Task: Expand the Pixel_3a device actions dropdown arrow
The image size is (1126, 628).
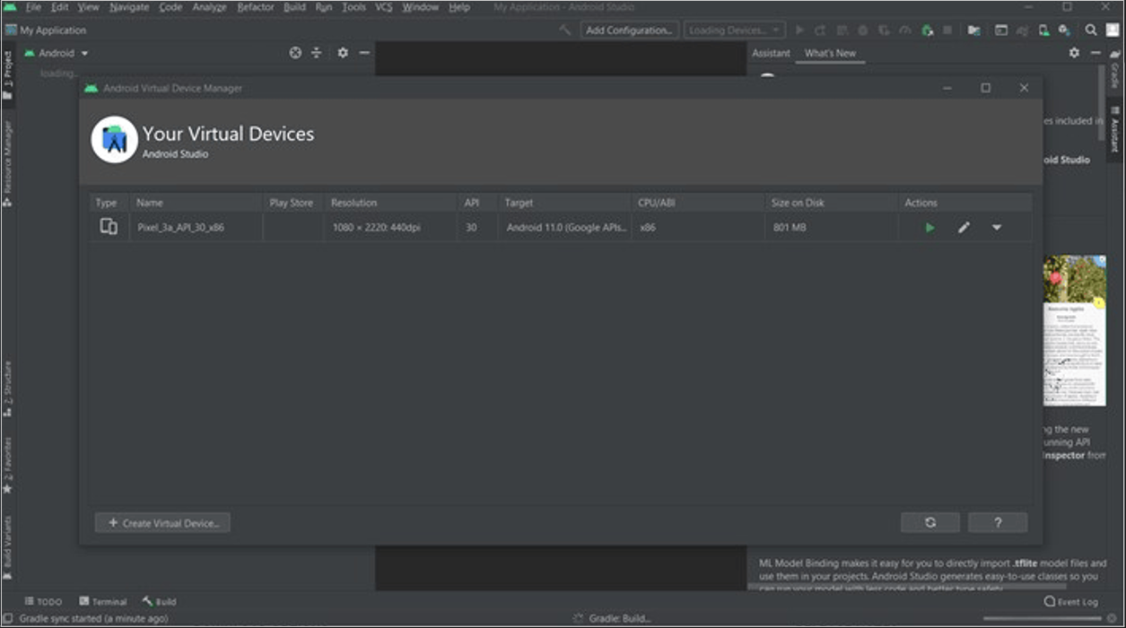Action: pos(997,228)
